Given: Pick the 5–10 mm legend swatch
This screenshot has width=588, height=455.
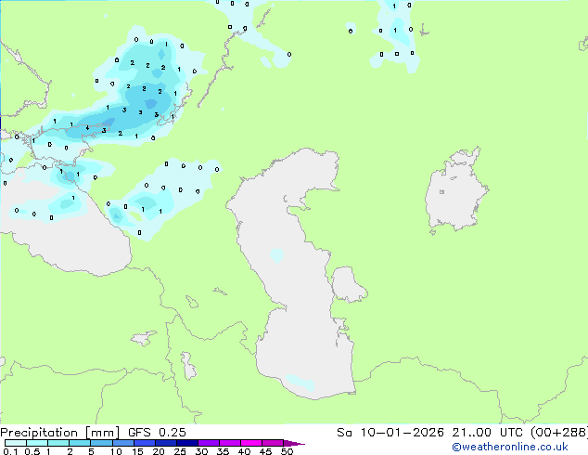Looking at the screenshot, I should coord(102,443).
